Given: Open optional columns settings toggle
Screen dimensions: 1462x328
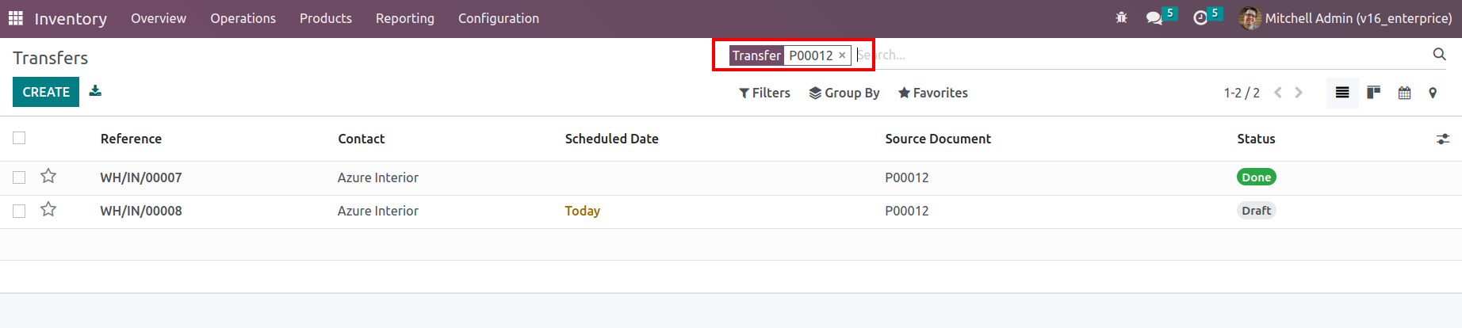Looking at the screenshot, I should (1443, 139).
